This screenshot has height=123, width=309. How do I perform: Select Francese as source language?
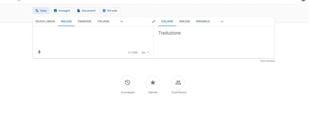pyautogui.click(x=85, y=21)
